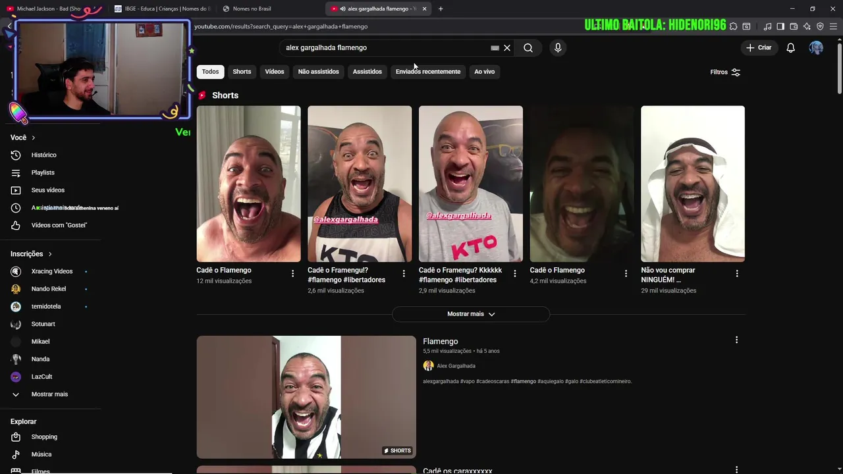Play the Não vou comprar NINGUÉM short thumbnail

coord(693,184)
